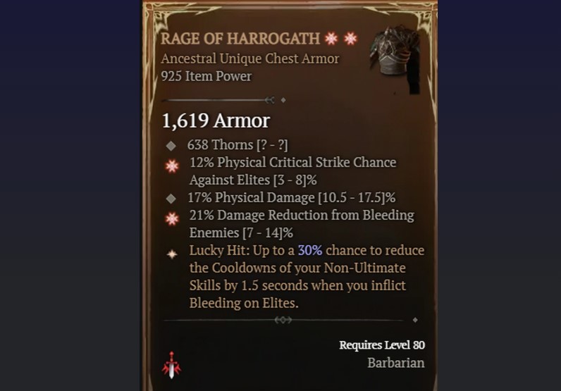Click the red winged sword icon
The image size is (561, 391).
tap(171, 365)
